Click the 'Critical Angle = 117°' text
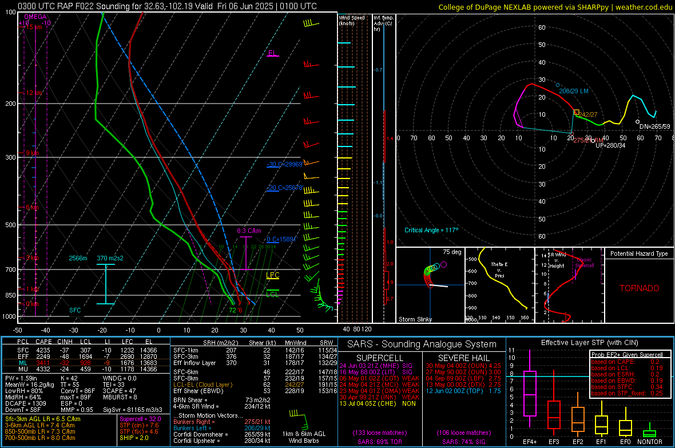The width and height of the screenshot is (675, 448). [431, 230]
